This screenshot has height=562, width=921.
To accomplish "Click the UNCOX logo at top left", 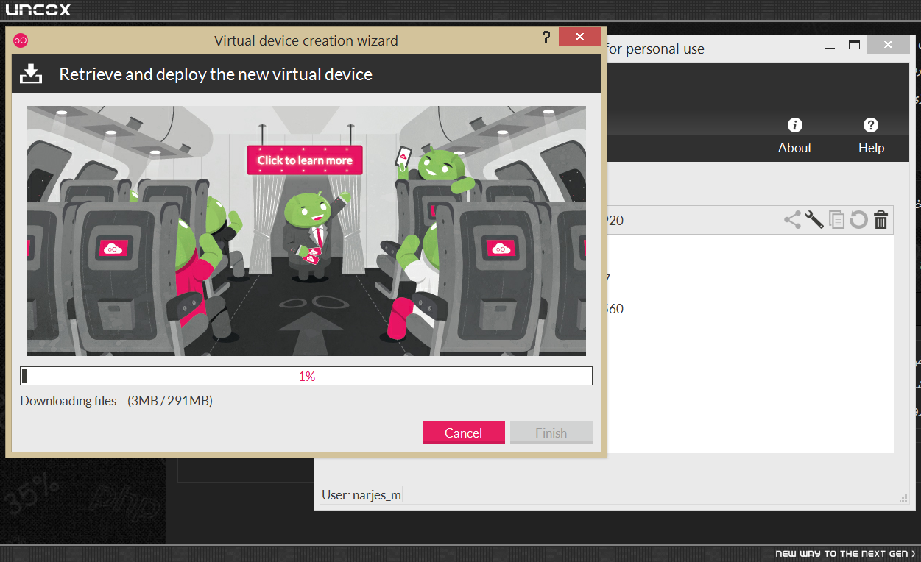I will coord(38,10).
